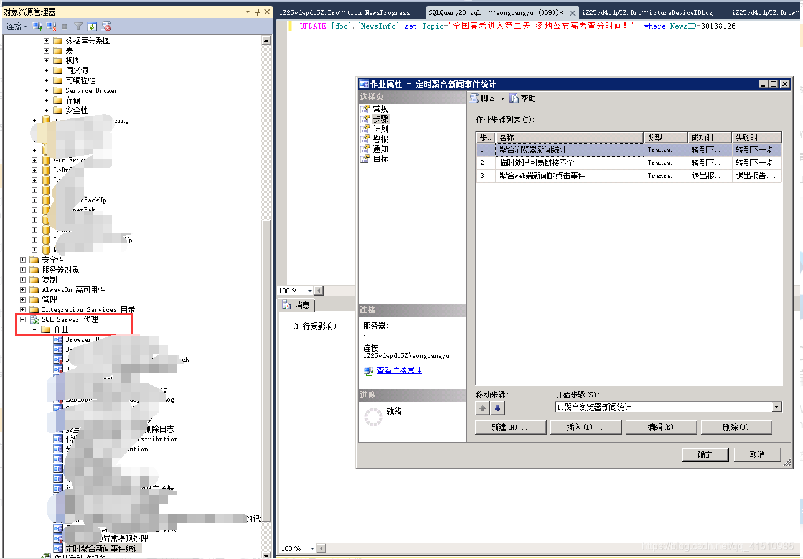803x559 pixels.
Task: Click the Disconnect server icon with red X
Action: click(x=51, y=26)
